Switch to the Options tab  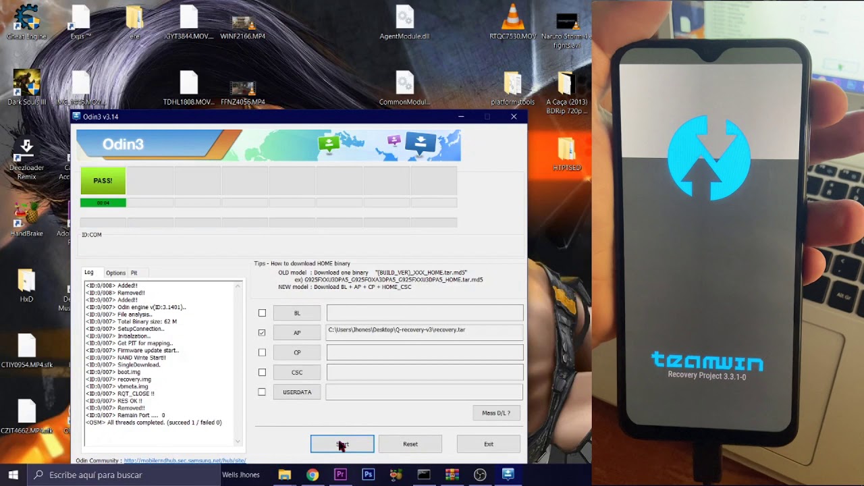click(115, 273)
